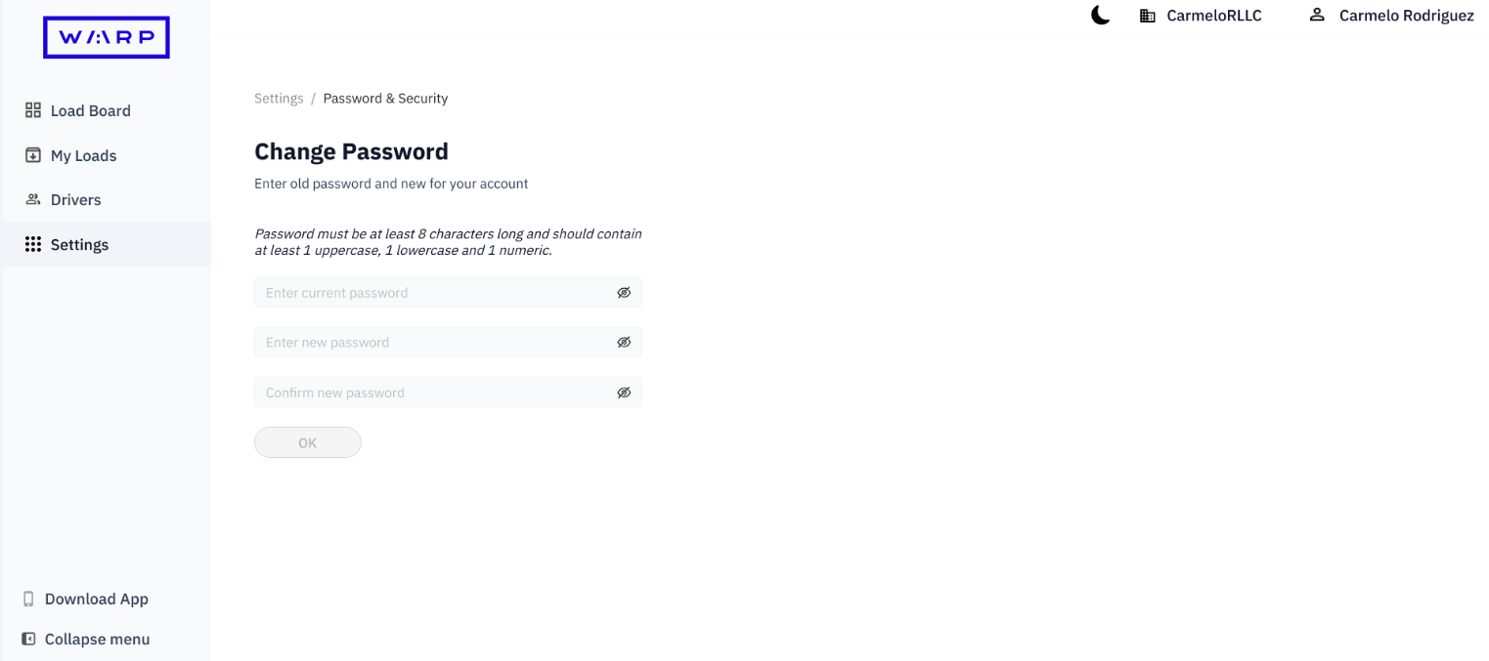Click the WARP logo
This screenshot has width=1489, height=661.
coord(106,37)
